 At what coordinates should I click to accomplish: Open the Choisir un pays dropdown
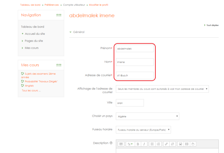[148, 116]
